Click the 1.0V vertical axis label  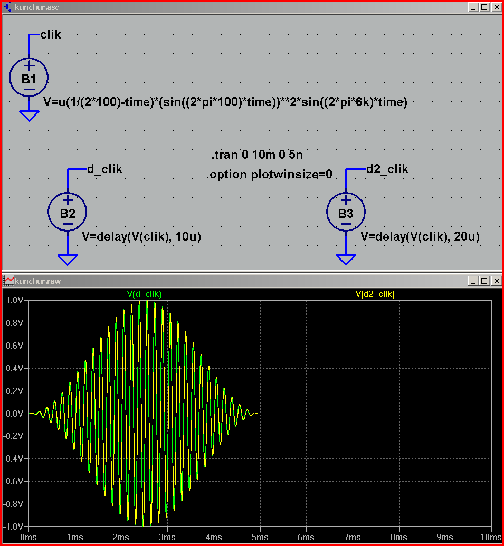pos(15,300)
